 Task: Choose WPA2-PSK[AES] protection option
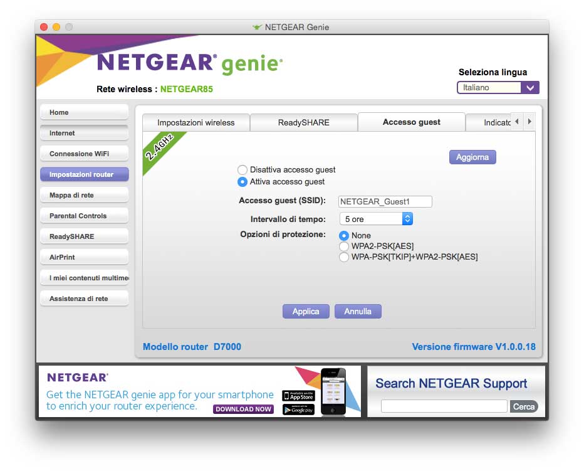pos(344,246)
